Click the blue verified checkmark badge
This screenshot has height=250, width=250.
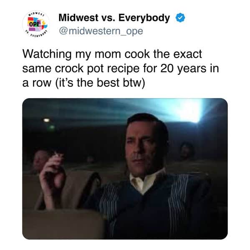(x=180, y=18)
